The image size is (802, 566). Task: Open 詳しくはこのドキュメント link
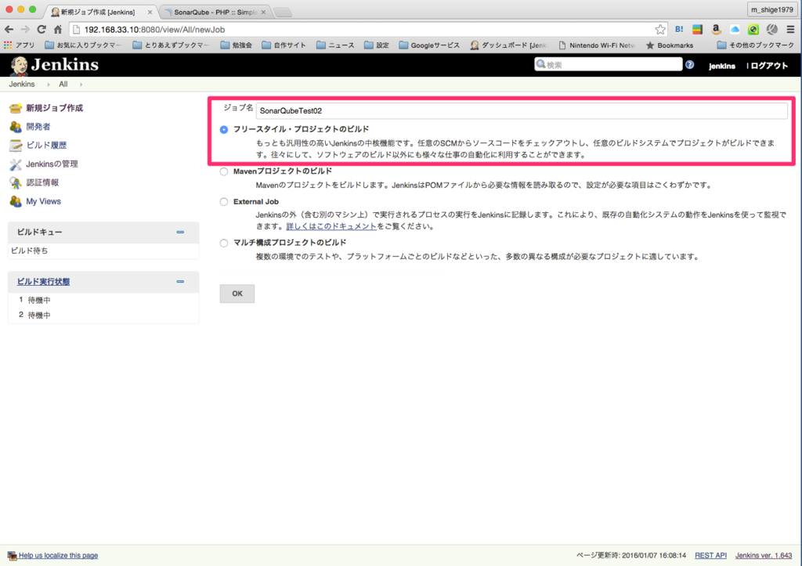point(331,226)
